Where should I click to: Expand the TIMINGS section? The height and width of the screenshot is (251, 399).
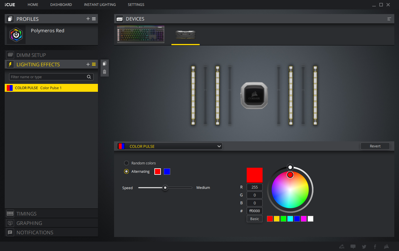pyautogui.click(x=26, y=214)
